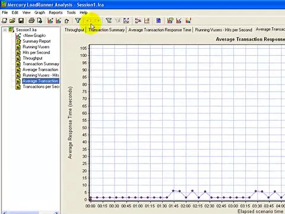Screen dimensions: 285x214
Task: Select Throughput in the session tree
Action: click(33, 58)
